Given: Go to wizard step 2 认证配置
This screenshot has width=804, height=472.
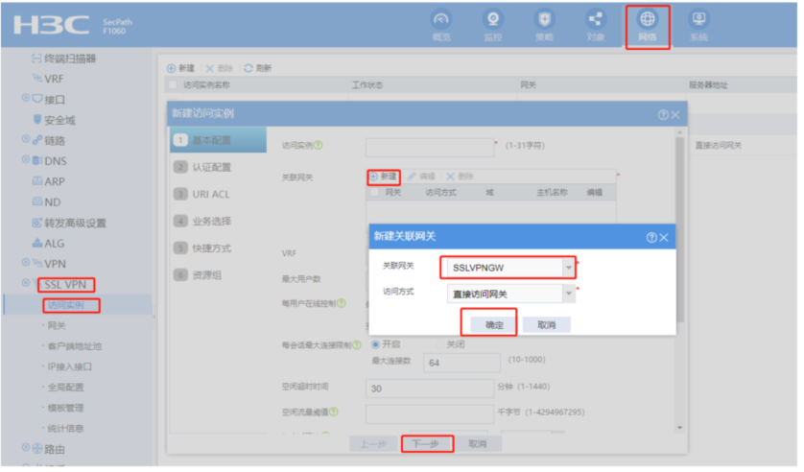Looking at the screenshot, I should click(x=218, y=167).
